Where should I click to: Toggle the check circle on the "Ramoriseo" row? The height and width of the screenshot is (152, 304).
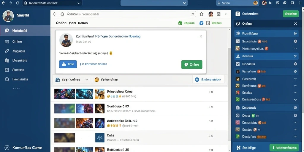[x=295, y=72]
